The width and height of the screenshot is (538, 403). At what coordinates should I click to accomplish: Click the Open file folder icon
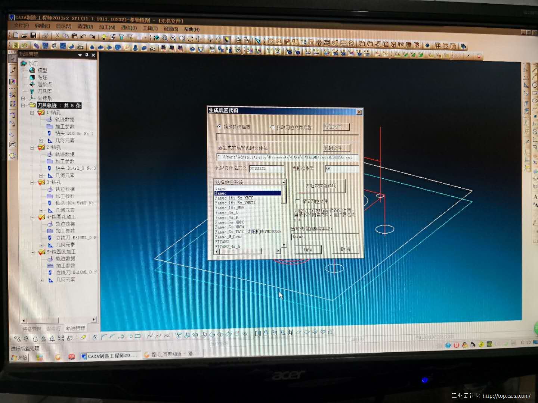24,35
